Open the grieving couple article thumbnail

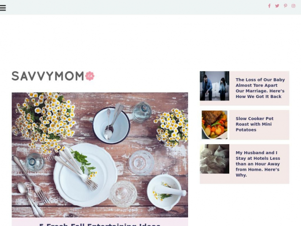pyautogui.click(x=214, y=86)
